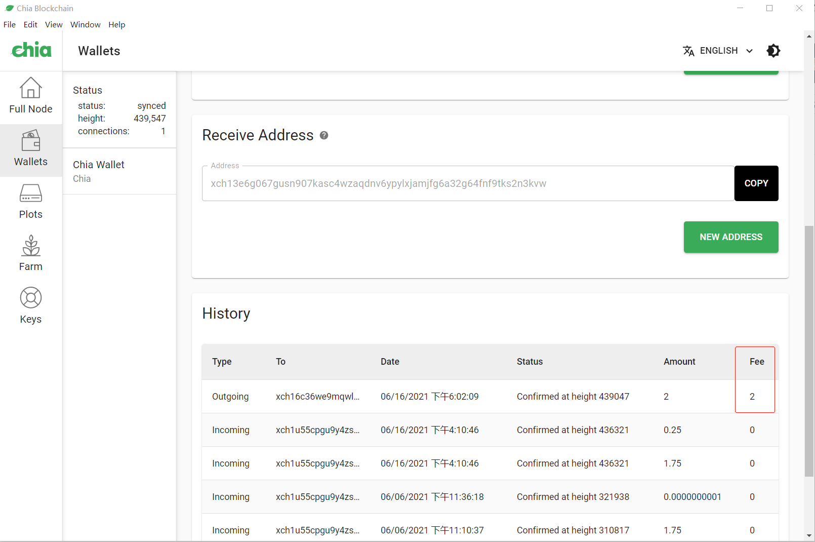Open the Window menu
The image size is (815, 542).
86,24
